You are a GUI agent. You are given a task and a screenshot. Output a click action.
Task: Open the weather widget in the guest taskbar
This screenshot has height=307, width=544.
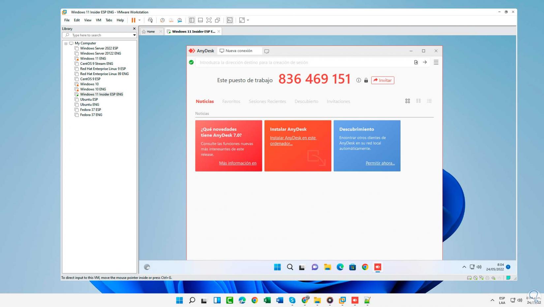tap(147, 267)
